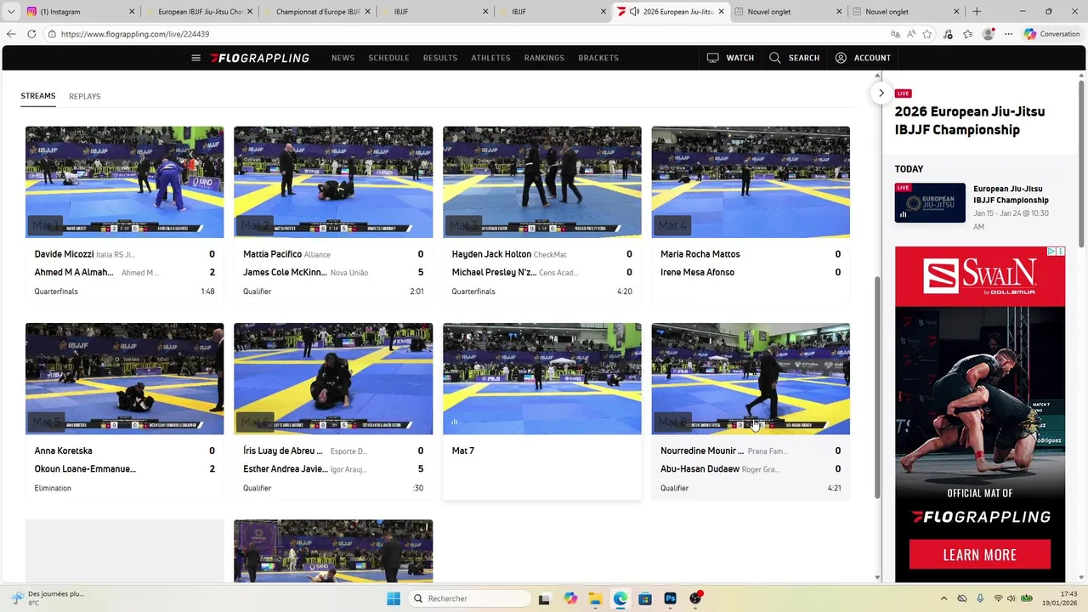Viewport: 1088px width, 612px height.
Task: Open the Maria Rocha Mattos stream thumbnail
Action: click(751, 182)
